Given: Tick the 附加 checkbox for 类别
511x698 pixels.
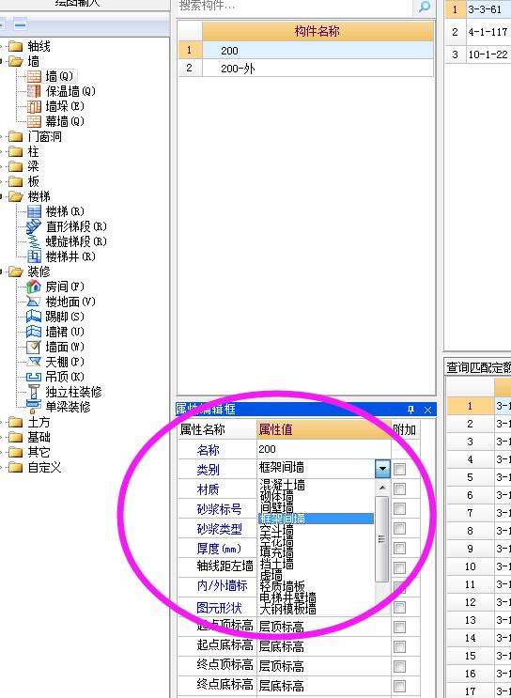Looking at the screenshot, I should pyautogui.click(x=400, y=469).
